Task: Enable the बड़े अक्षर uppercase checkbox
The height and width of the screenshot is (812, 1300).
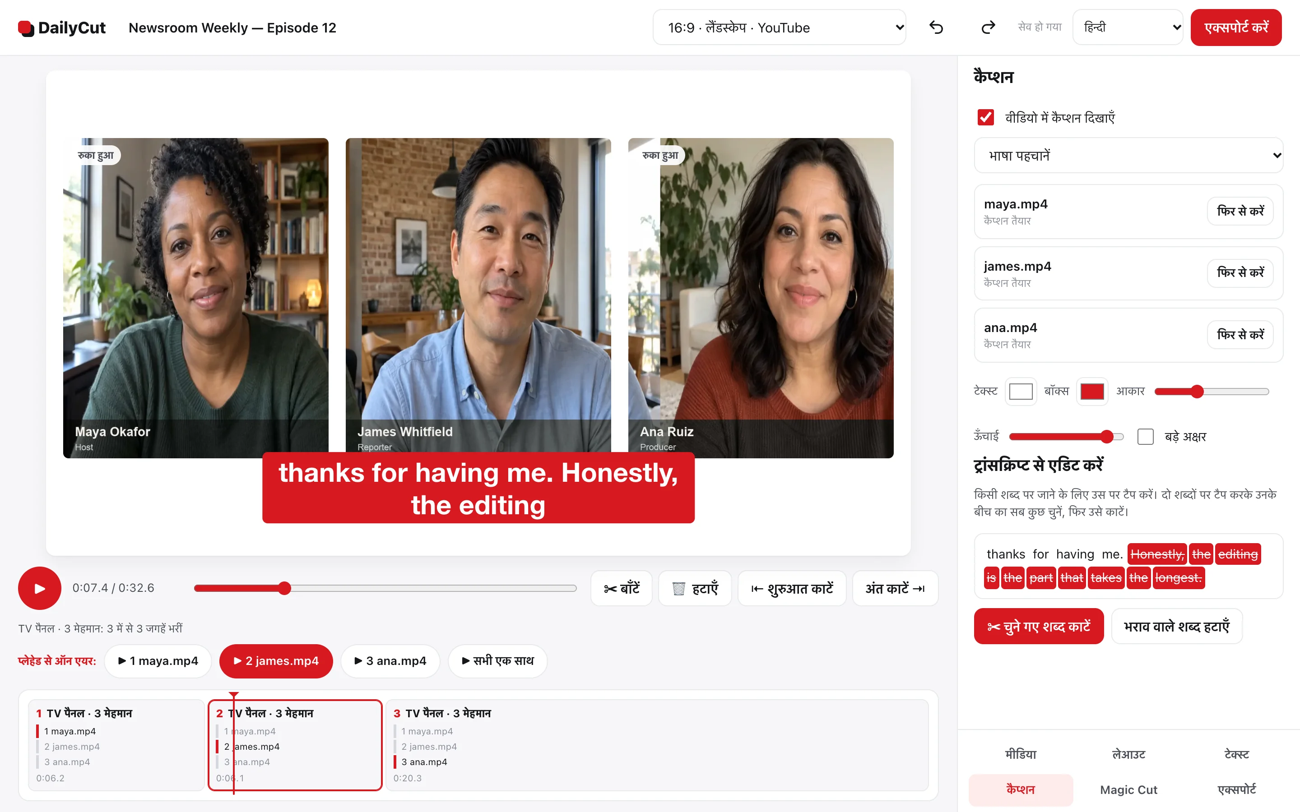Action: pos(1145,437)
